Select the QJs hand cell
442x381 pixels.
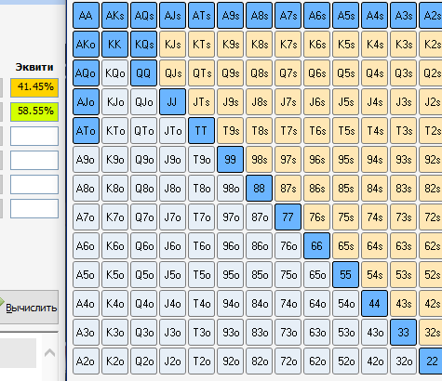(172, 72)
